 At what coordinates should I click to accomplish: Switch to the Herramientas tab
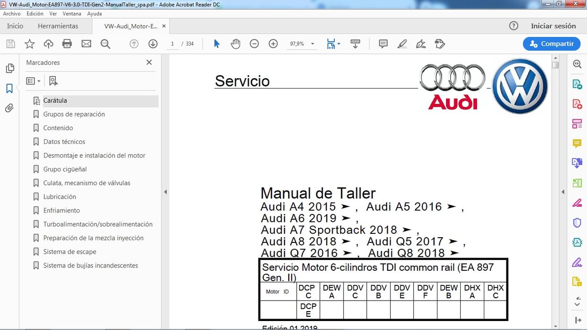[58, 26]
